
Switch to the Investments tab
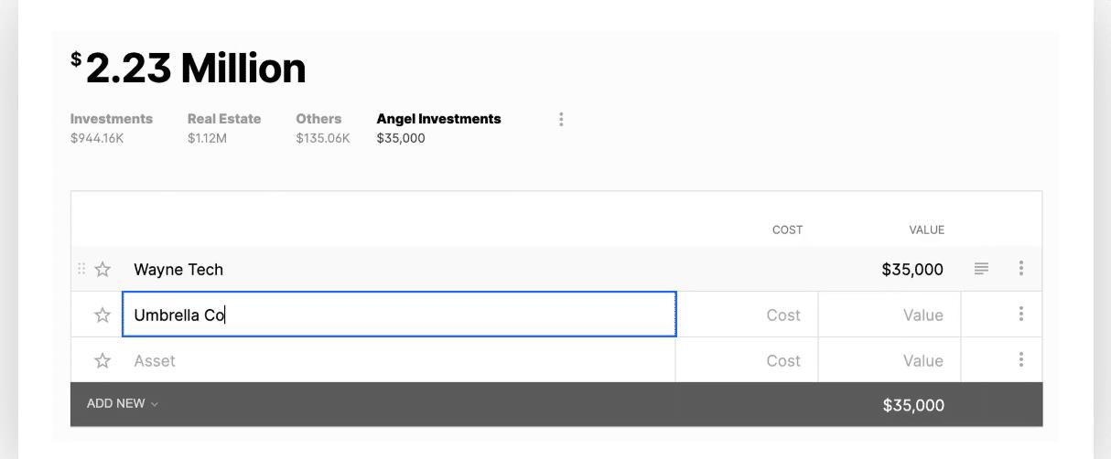pyautogui.click(x=112, y=128)
